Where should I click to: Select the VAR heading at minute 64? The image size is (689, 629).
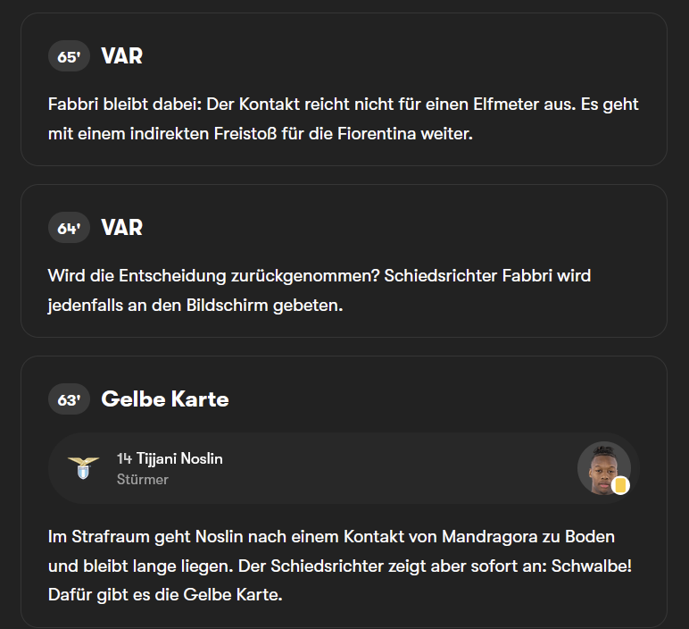pos(121,228)
